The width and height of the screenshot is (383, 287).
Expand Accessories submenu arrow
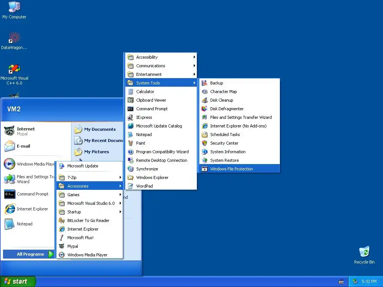(x=120, y=186)
